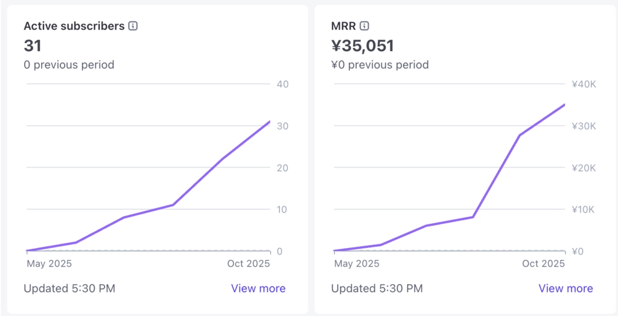Click Oct 2025 label on MRR chart
The image size is (618, 316).
click(x=543, y=264)
